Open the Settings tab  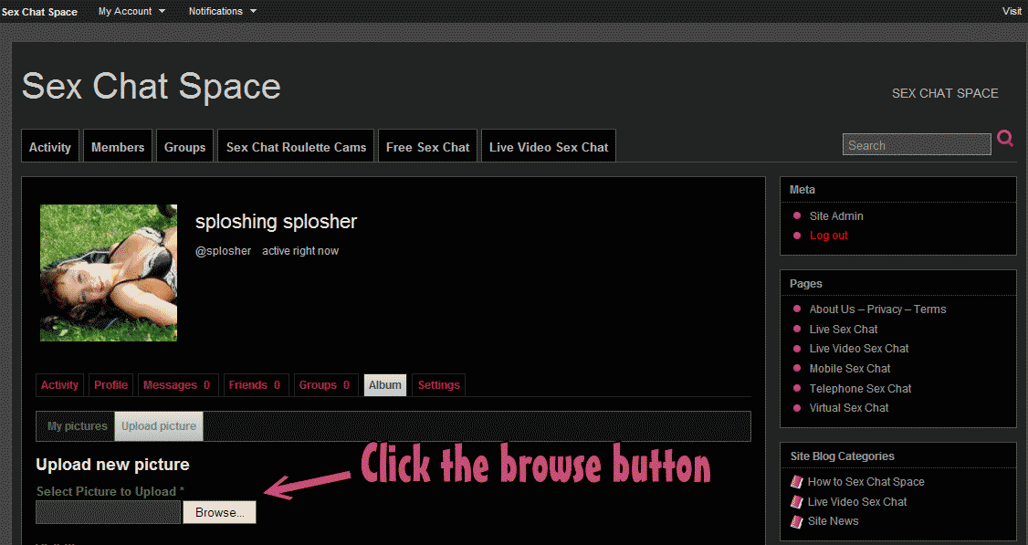coord(438,385)
